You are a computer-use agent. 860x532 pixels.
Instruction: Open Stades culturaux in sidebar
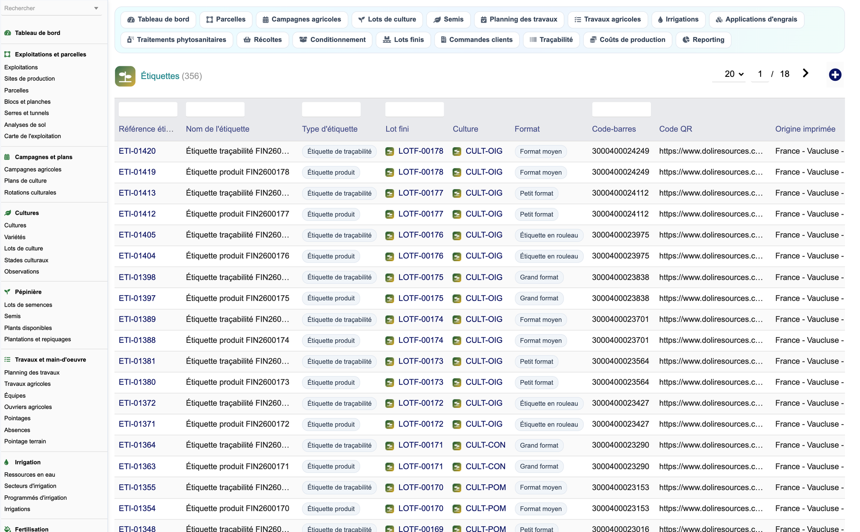[26, 260]
